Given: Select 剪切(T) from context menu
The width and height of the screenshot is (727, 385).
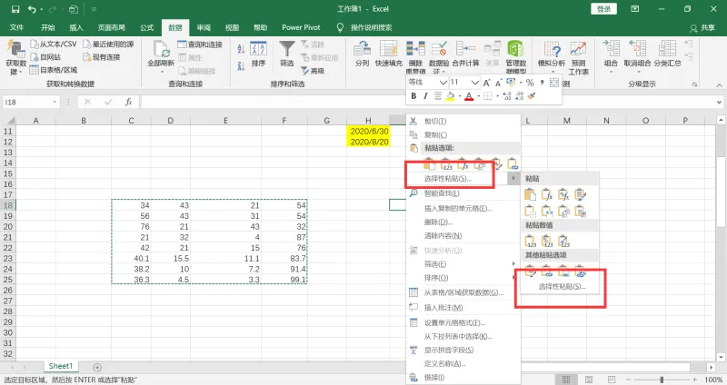Looking at the screenshot, I should click(463, 122).
